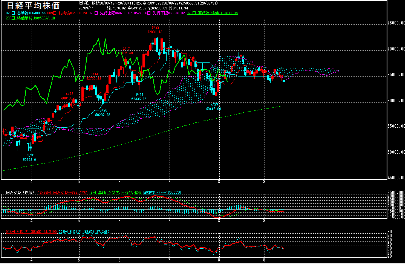
Task: Click the 6/22 high marker 72831.73
Action: 155,30
